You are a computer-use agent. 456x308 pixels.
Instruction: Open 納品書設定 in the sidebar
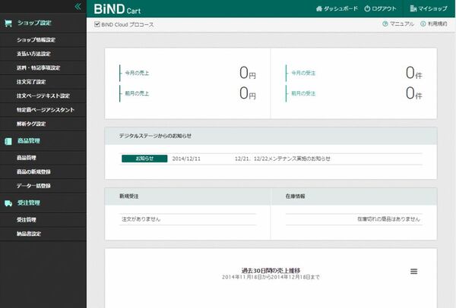[29, 234]
